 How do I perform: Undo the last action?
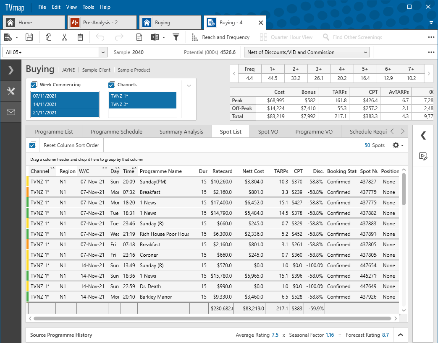pyautogui.click(x=100, y=37)
